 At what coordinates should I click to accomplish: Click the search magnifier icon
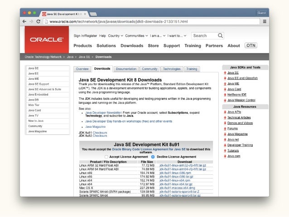point(220,35)
